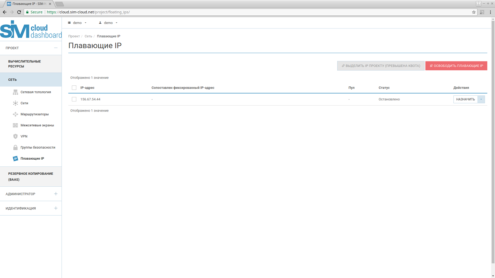Open the demo project dropdown
The width and height of the screenshot is (495, 278).
pos(77,23)
